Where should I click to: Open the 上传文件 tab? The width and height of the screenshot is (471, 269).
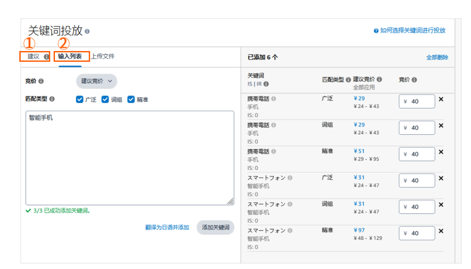point(103,56)
